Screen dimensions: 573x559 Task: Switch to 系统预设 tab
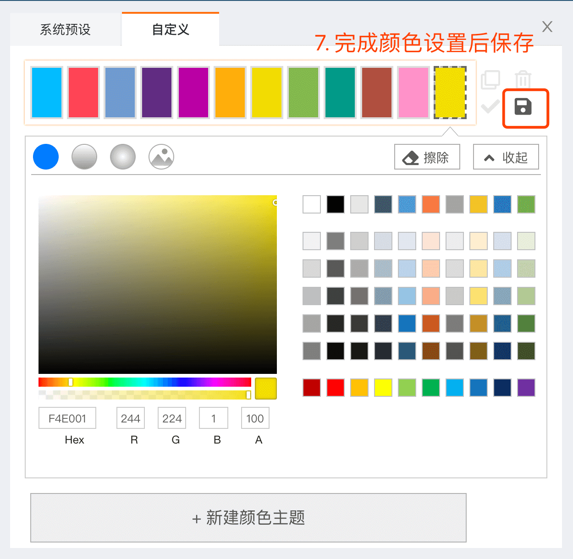(x=66, y=30)
